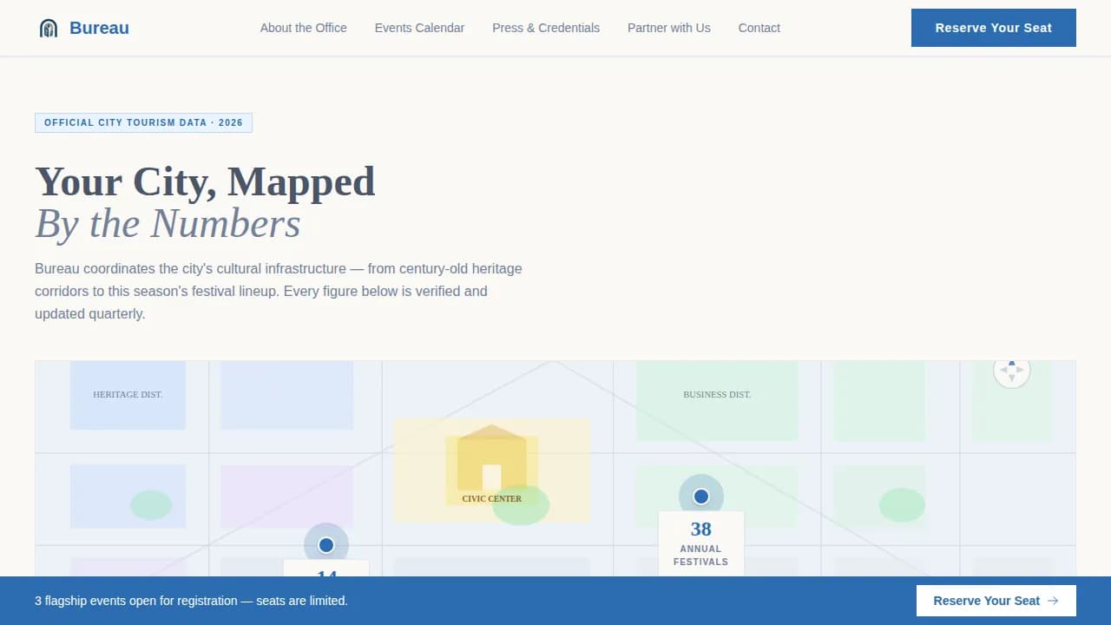Image resolution: width=1111 pixels, height=625 pixels.
Task: Open the About the Office page
Action: click(303, 28)
